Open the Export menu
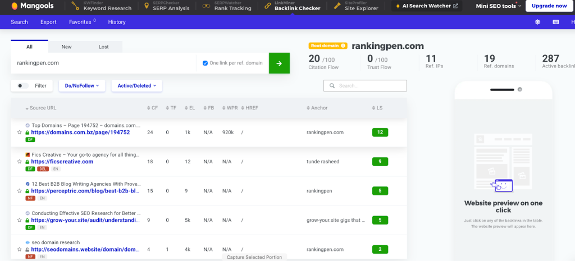Image resolution: width=575 pixels, height=261 pixels. [48, 22]
